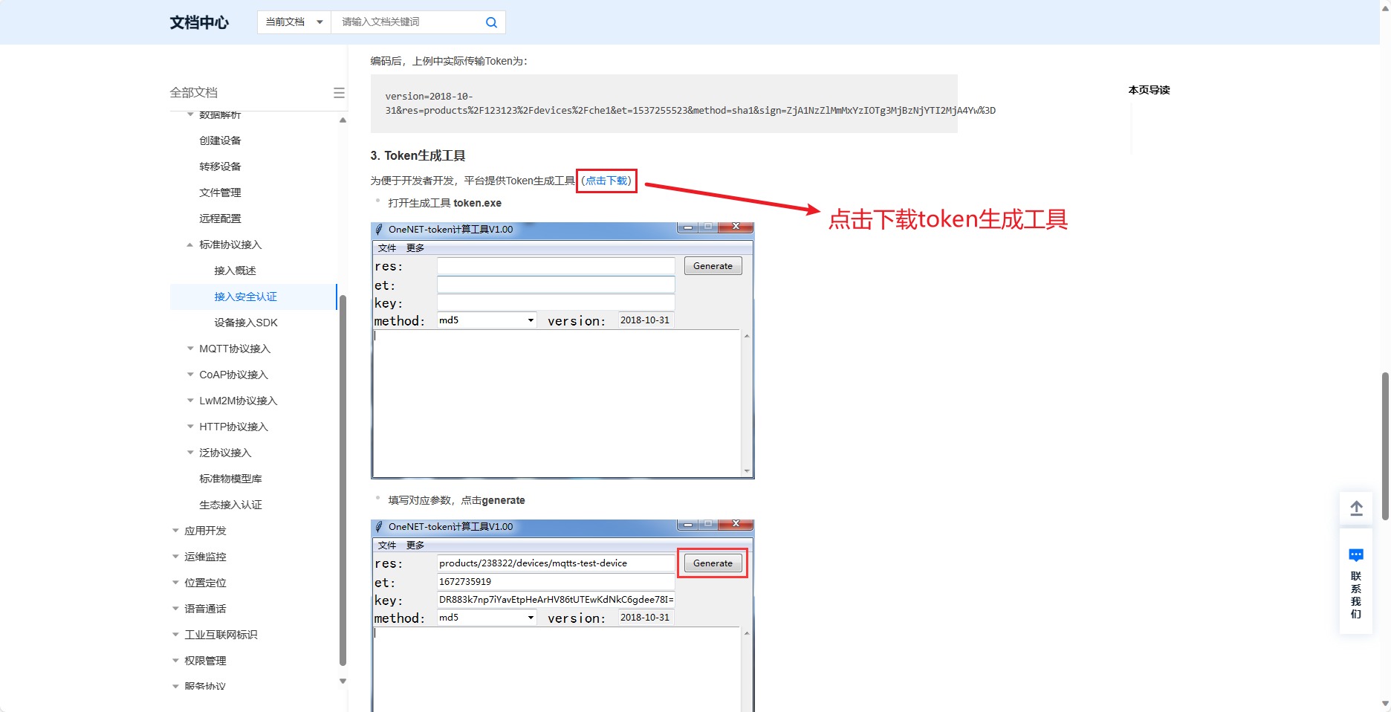Expand the 工业互联网标识 section

pyautogui.click(x=221, y=635)
